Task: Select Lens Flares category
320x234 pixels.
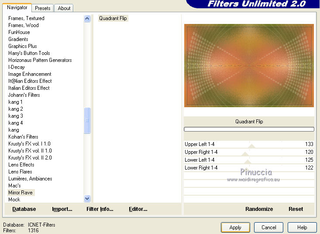Action: (20, 172)
